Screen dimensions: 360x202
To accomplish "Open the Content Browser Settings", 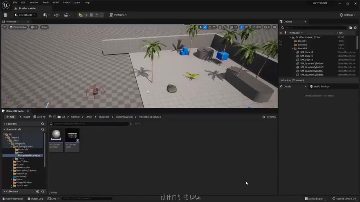I will 269,117.
